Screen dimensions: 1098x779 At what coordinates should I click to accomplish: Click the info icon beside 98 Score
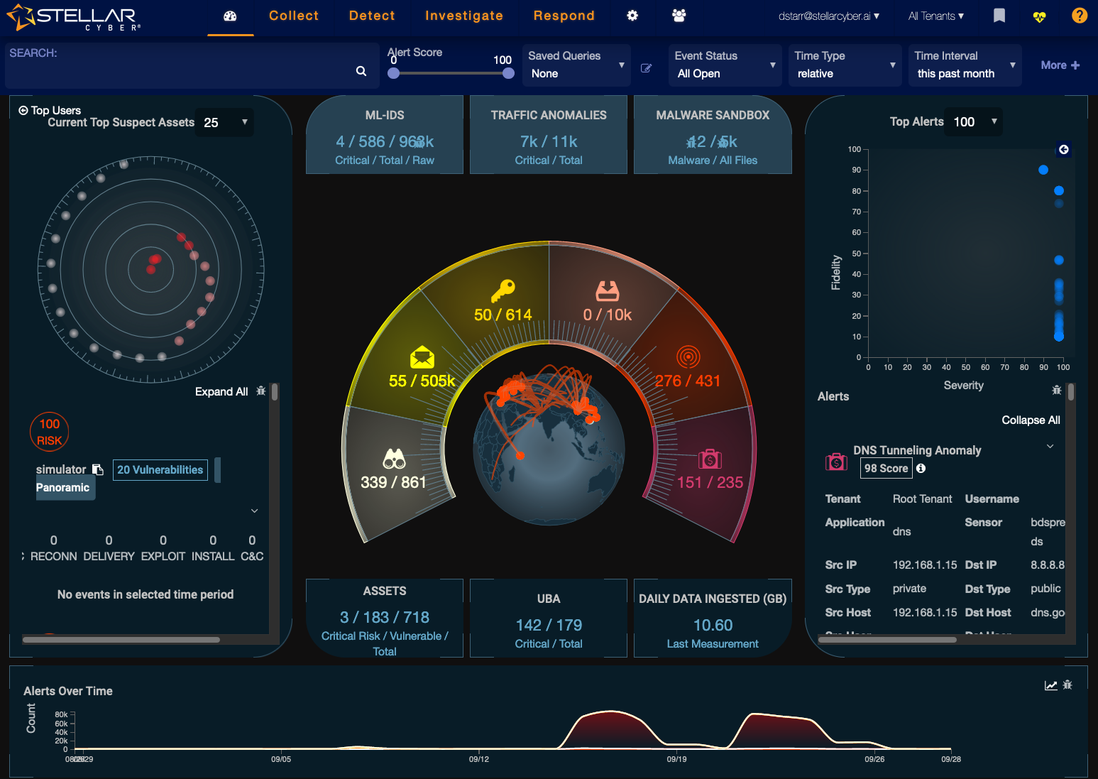(x=921, y=469)
